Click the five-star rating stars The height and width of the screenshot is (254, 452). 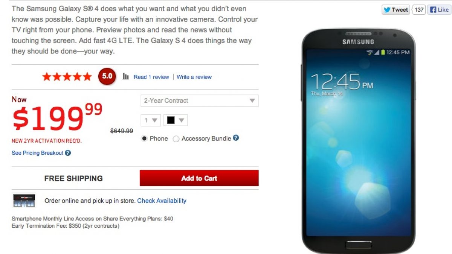pos(67,77)
